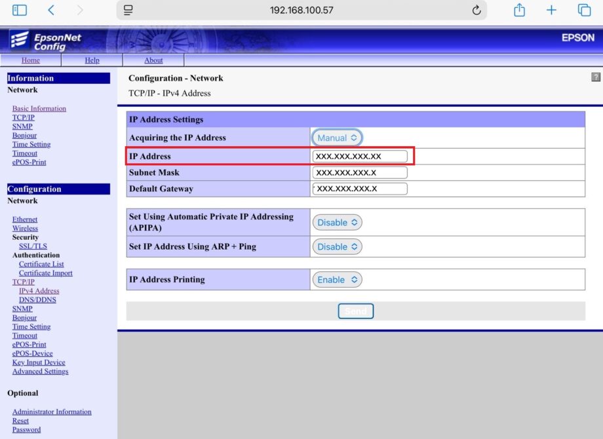The height and width of the screenshot is (439, 603).
Task: Open the DNS/DDNS settings link
Action: pyautogui.click(x=37, y=299)
